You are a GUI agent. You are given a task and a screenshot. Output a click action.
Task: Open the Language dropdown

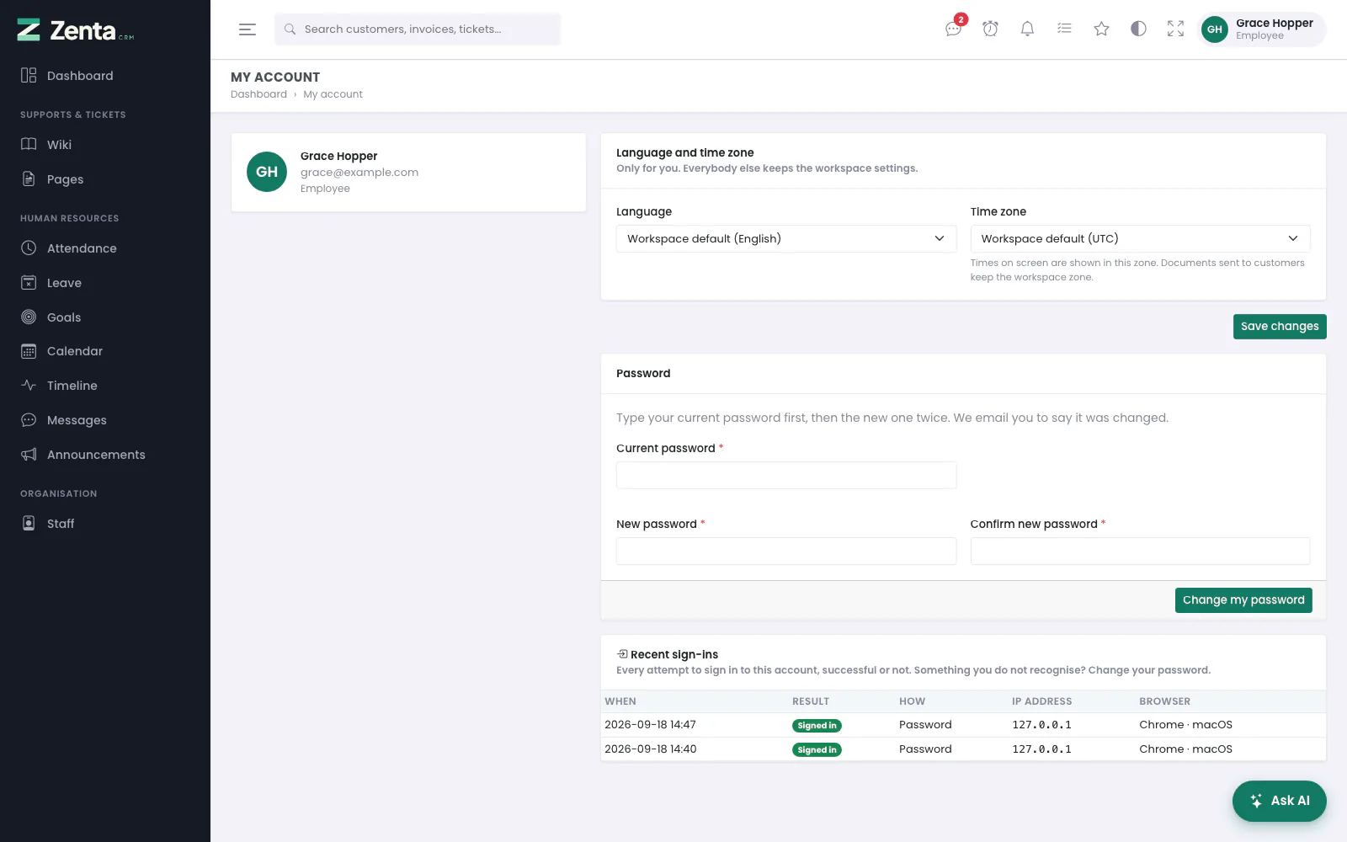click(786, 239)
